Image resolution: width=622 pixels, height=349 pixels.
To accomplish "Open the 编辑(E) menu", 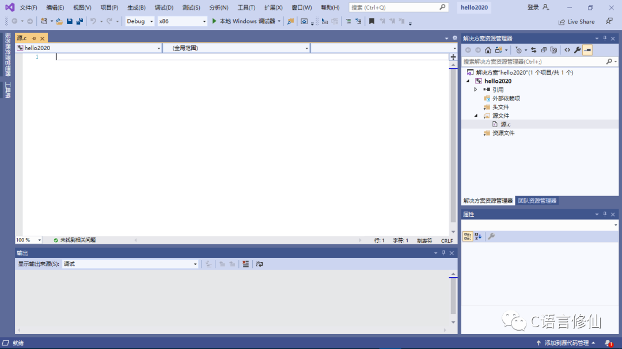I will (x=55, y=7).
